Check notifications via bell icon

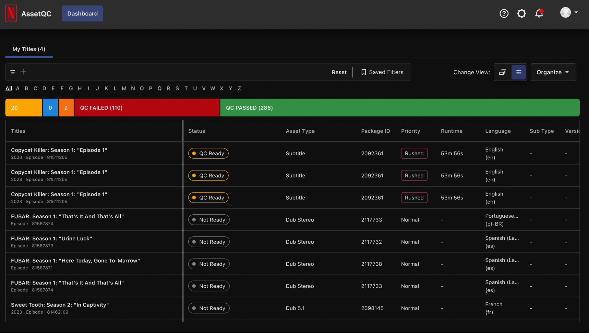[x=539, y=13]
